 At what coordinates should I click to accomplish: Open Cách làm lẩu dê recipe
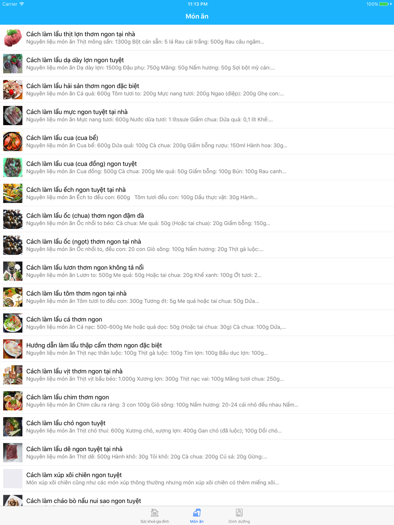(x=197, y=453)
